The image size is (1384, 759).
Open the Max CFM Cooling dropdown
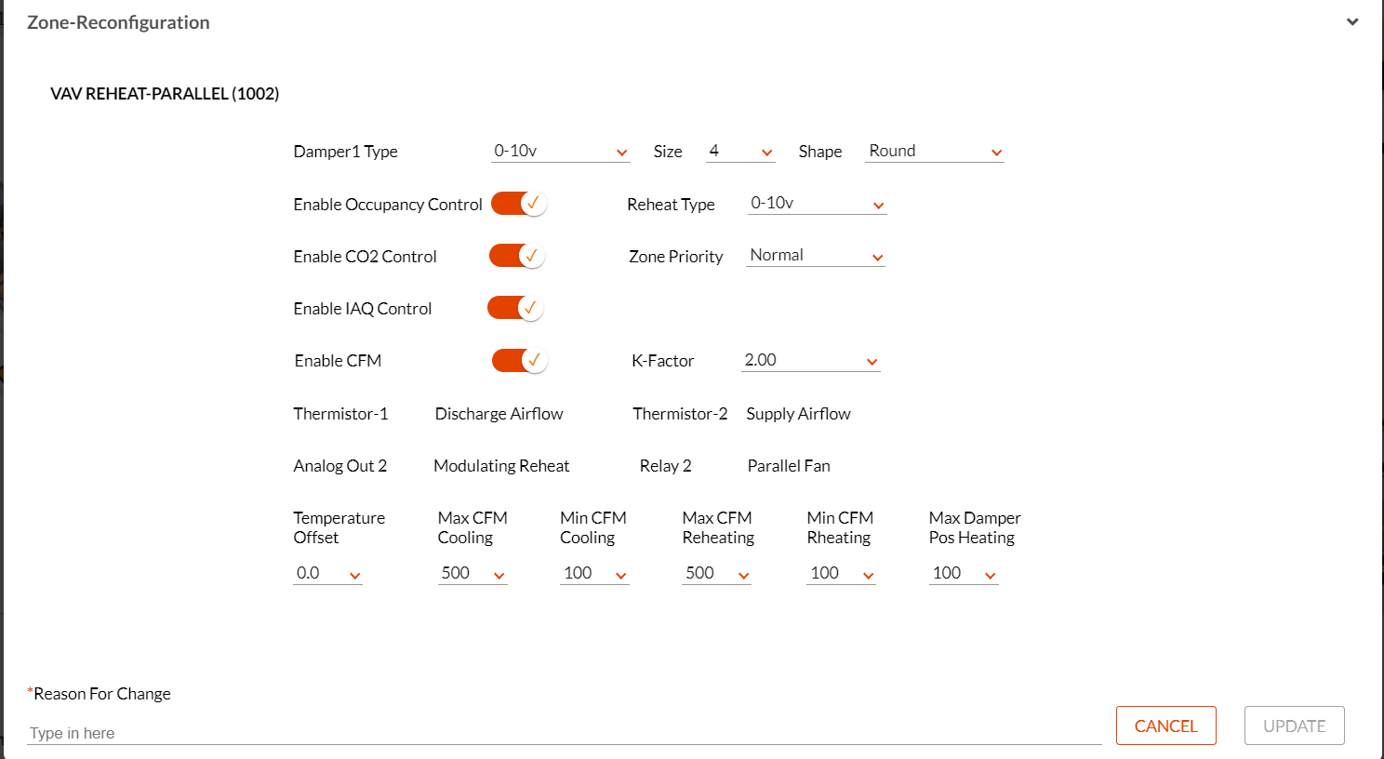click(472, 573)
